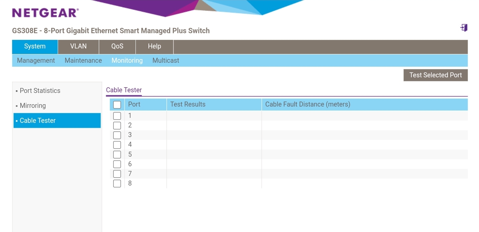Click the Port column header
The image size is (479, 232).
coord(145,105)
